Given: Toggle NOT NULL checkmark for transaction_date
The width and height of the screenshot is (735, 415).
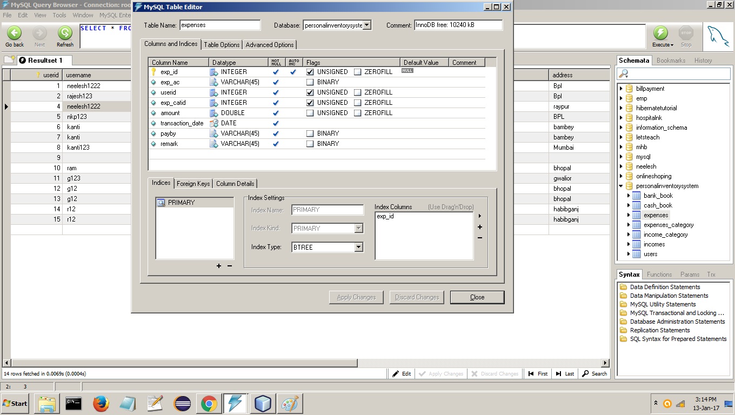Looking at the screenshot, I should tap(276, 123).
